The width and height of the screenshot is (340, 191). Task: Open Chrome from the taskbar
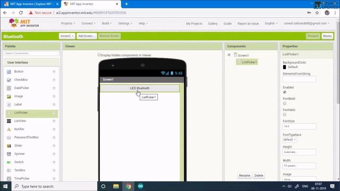129,186
